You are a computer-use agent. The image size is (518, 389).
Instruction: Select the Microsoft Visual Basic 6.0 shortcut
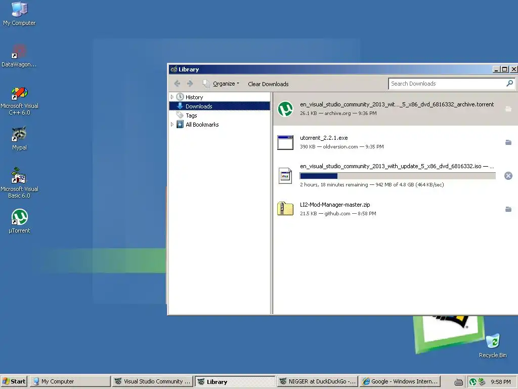[19, 183]
